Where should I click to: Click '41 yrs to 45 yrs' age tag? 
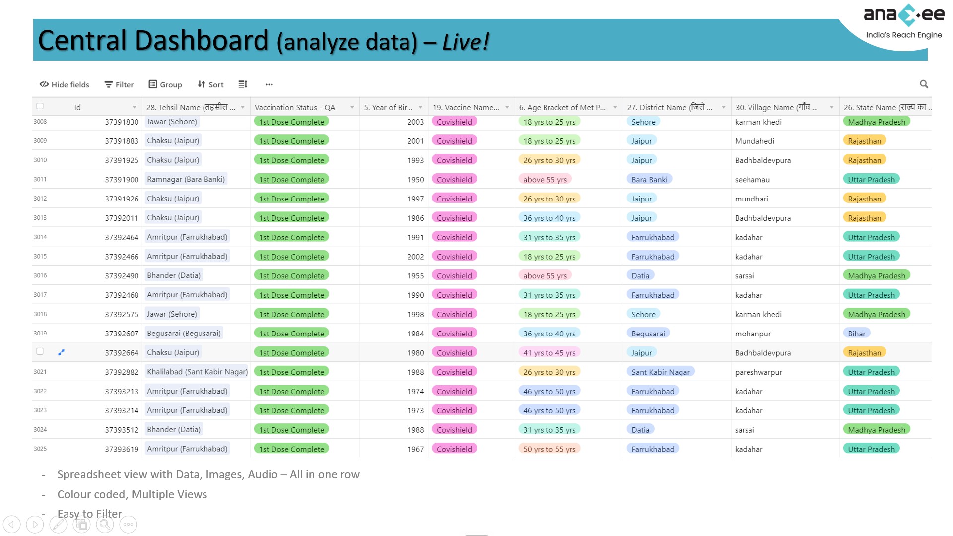coord(549,352)
